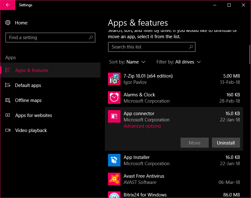Click the Default apps sidebar icon
251x198 pixels.
pos(8,85)
